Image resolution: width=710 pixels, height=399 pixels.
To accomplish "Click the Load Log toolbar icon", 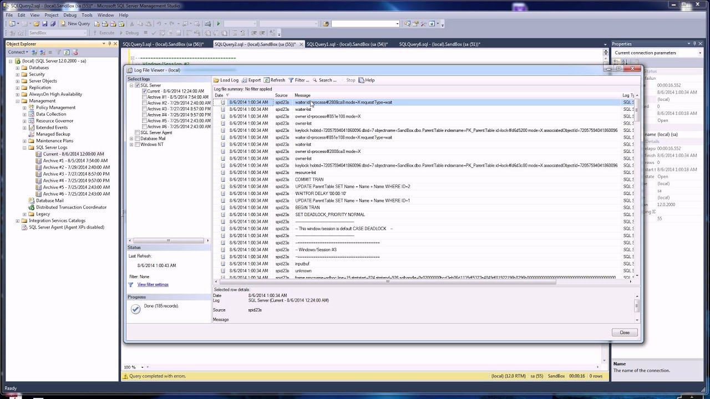I will 216,80.
